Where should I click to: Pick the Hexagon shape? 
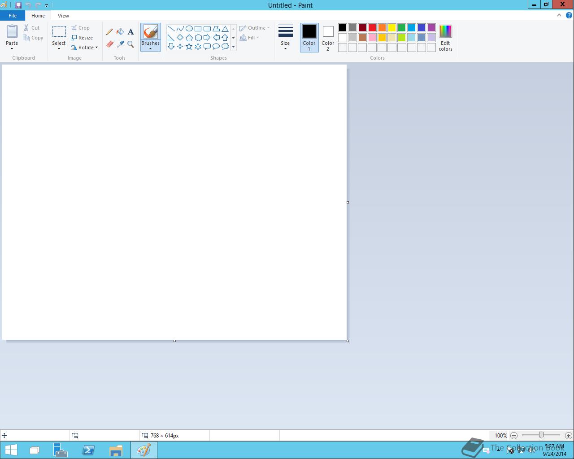point(198,37)
